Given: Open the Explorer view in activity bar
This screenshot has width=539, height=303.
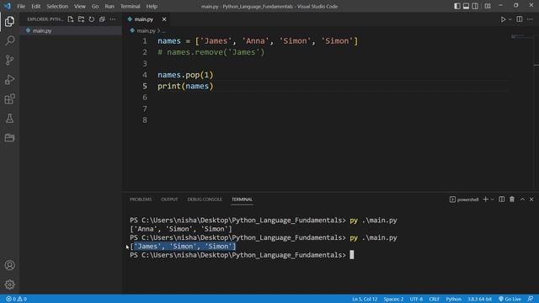Looking at the screenshot, I should [x=9, y=21].
